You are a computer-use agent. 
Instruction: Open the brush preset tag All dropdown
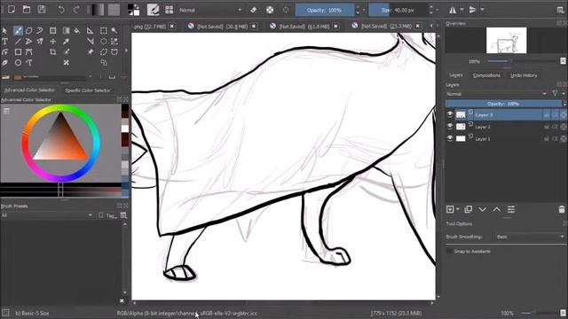(x=47, y=215)
